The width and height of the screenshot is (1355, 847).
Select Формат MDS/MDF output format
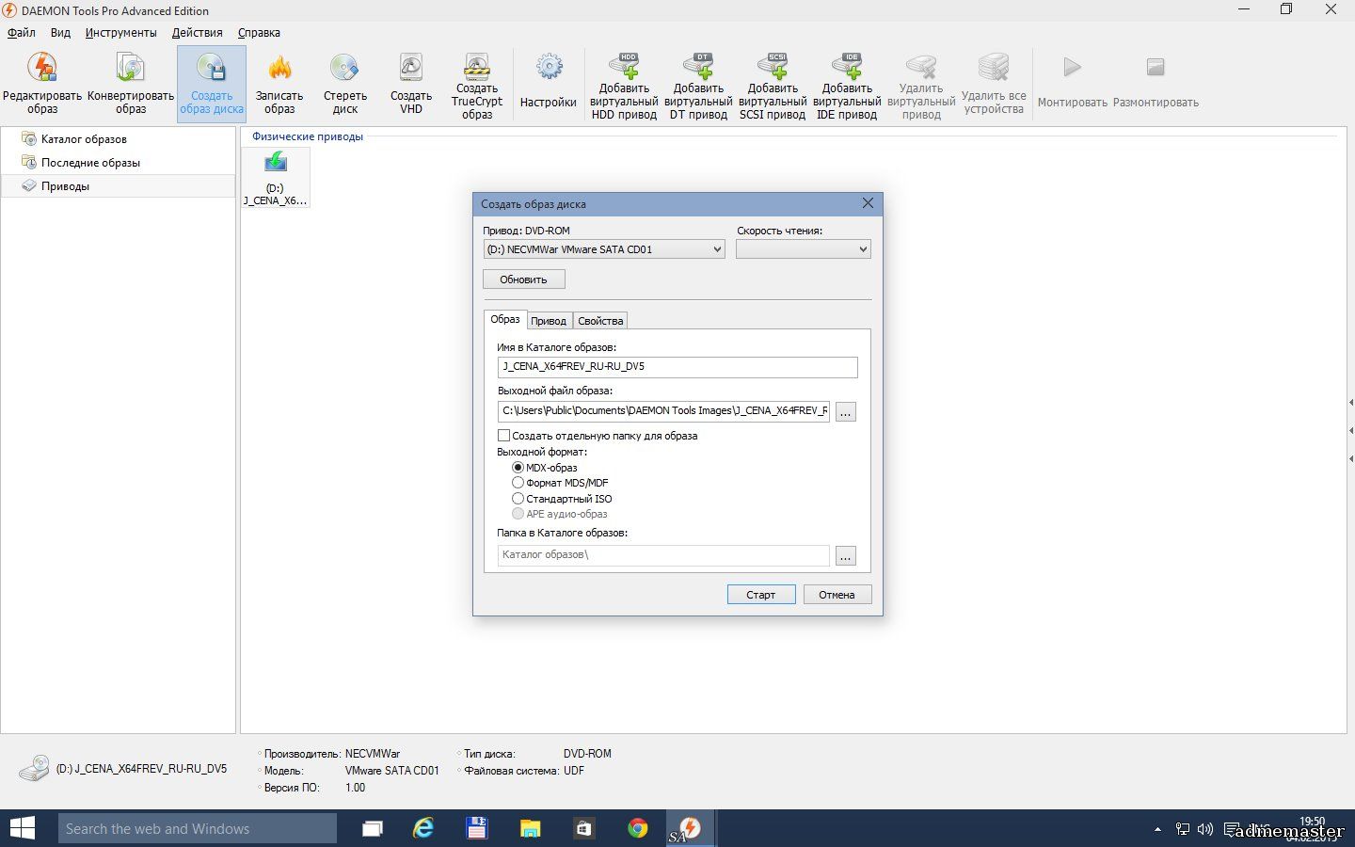click(x=518, y=483)
